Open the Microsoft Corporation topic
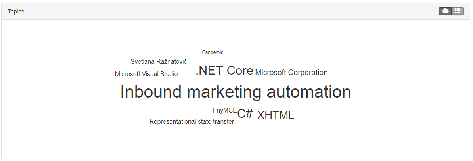Viewport: 473px width, 161px height. click(291, 72)
